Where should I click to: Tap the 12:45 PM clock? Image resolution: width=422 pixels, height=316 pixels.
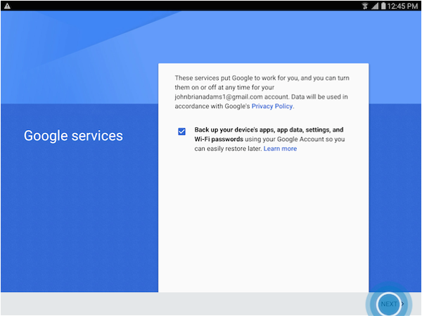click(x=402, y=6)
